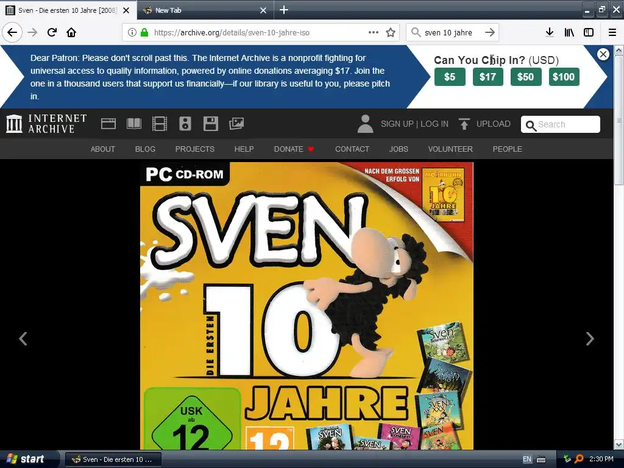Click the UPLOAD link
Image resolution: width=624 pixels, height=468 pixels.
click(494, 124)
